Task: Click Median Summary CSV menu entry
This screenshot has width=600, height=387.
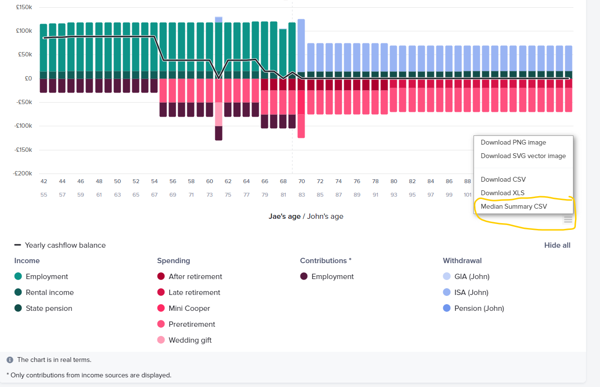Action: (x=514, y=206)
